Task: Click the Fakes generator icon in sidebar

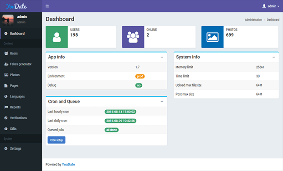Action: (x=6, y=64)
